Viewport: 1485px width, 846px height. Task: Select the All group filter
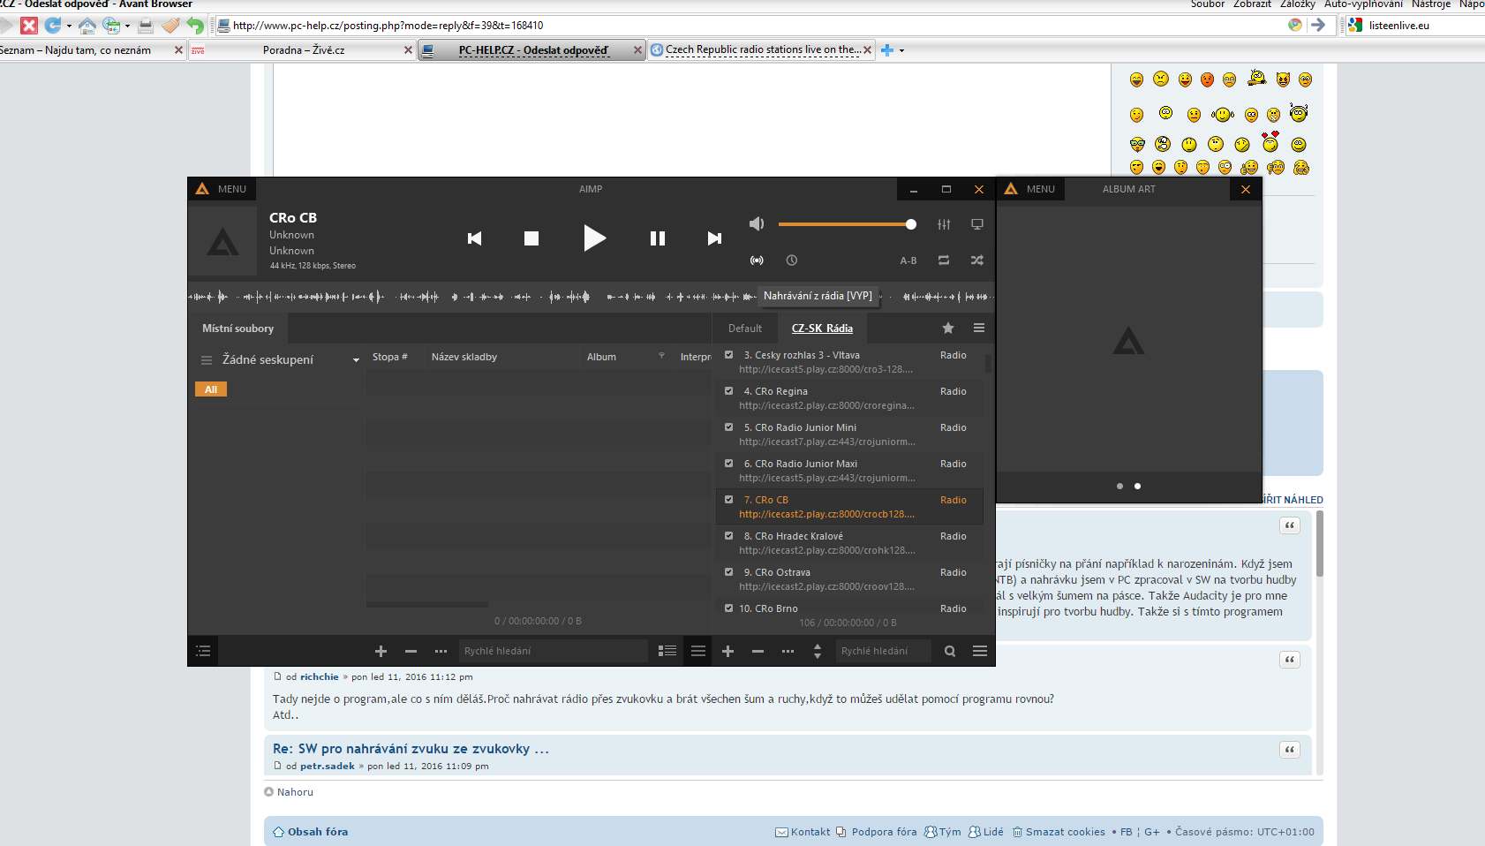tap(211, 389)
